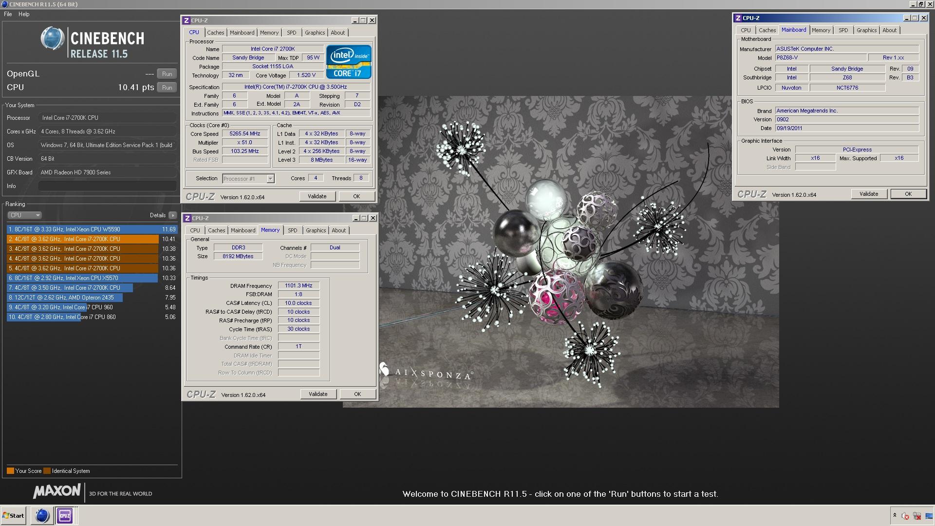935x526 pixels.
Task: Switch to Caches tab in CPU-Z CPU window
Action: click(x=215, y=33)
